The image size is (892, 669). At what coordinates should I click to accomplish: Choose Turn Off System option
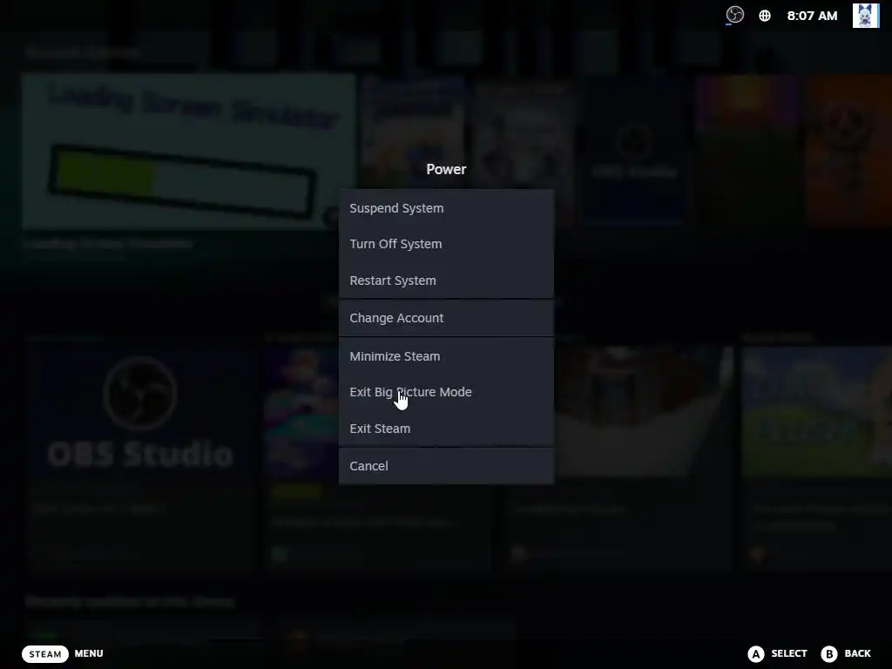coord(446,244)
